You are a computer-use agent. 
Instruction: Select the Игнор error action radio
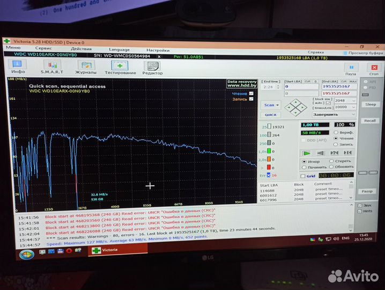tap(304, 162)
